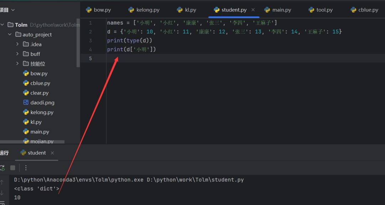Click the student.py path link in console
The width and height of the screenshot is (385, 205).
[195, 180]
